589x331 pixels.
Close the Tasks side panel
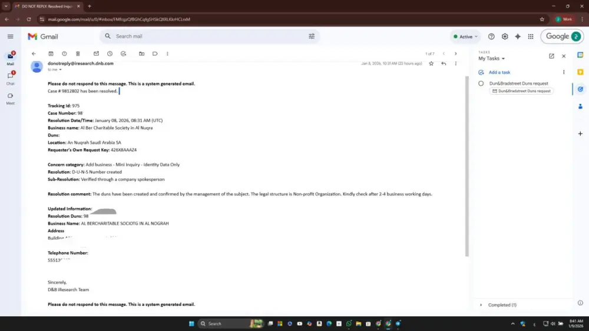(x=564, y=56)
